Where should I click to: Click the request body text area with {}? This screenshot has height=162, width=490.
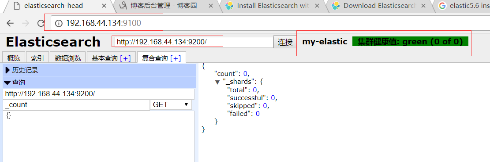[x=98, y=136]
